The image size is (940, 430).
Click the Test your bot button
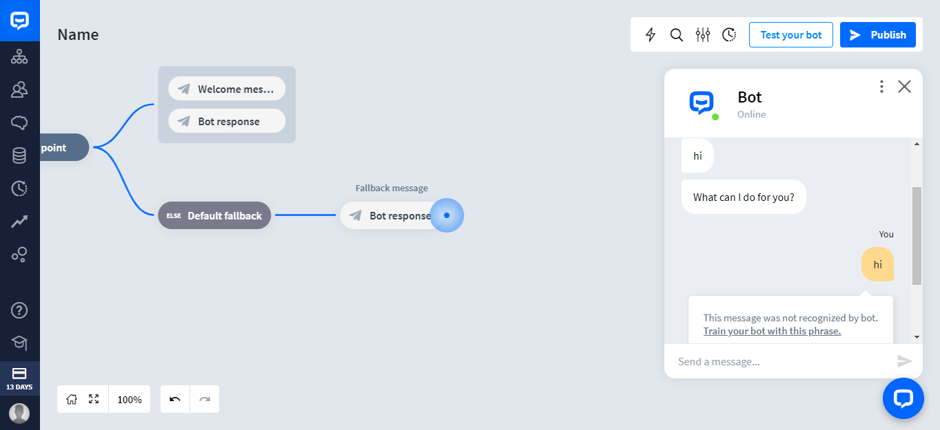pos(790,34)
